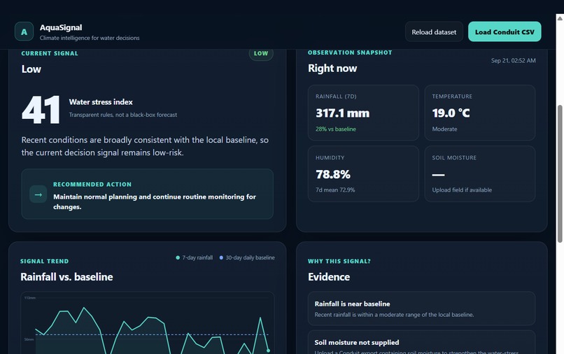
Task: Click the CURRENT SIGNAL section label
Action: 50,53
